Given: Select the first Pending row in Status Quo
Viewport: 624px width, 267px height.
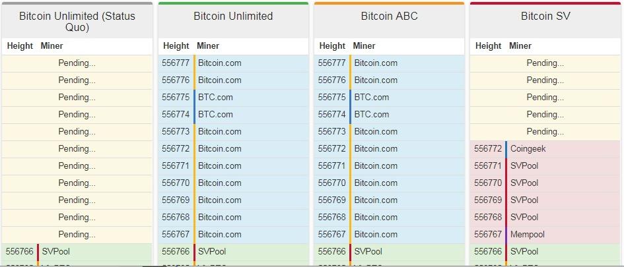Looking at the screenshot, I should 77,63.
